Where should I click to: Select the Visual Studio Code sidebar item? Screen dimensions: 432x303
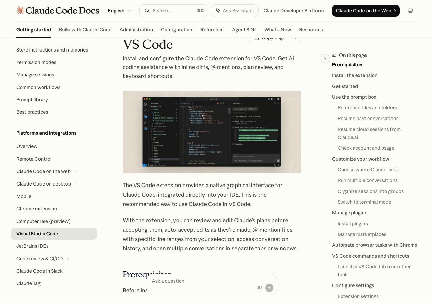pos(54,234)
